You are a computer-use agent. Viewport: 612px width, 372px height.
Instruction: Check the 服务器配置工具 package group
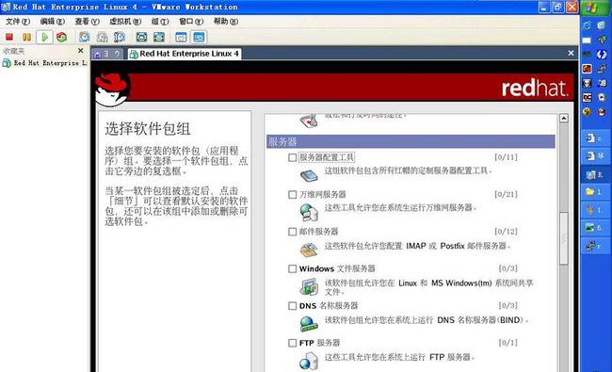[x=292, y=157]
